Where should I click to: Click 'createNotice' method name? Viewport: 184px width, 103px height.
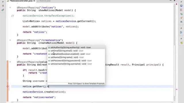(47, 43)
